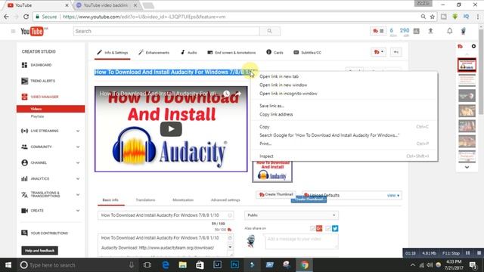This screenshot has height=272, width=484.
Task: Expand Translations & Transcriptions section
Action: coord(78,195)
